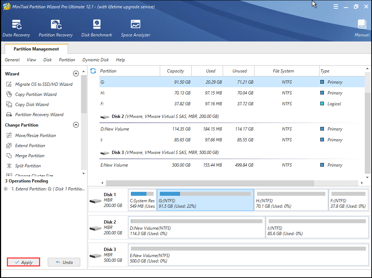Click the Merge Partition icon
Screen dimensions: 372x278
click(x=9, y=156)
